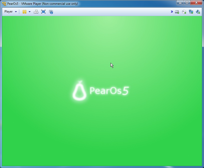Screen dimensions: 204x168
Task: Open network adapter device icon
Action: coord(191,12)
